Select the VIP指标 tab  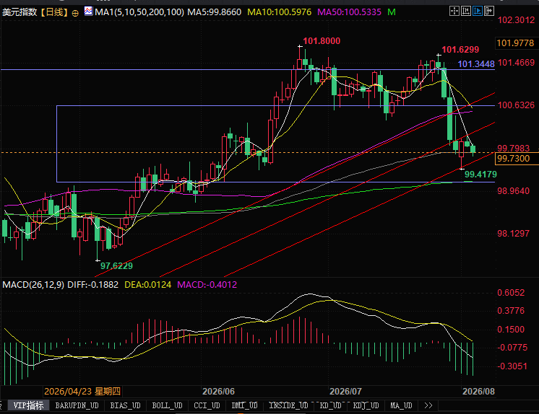point(28,405)
